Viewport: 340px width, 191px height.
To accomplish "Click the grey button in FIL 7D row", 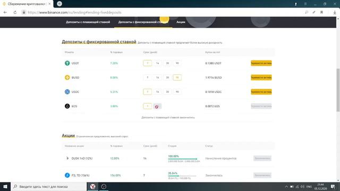I will pyautogui.click(x=262, y=175).
